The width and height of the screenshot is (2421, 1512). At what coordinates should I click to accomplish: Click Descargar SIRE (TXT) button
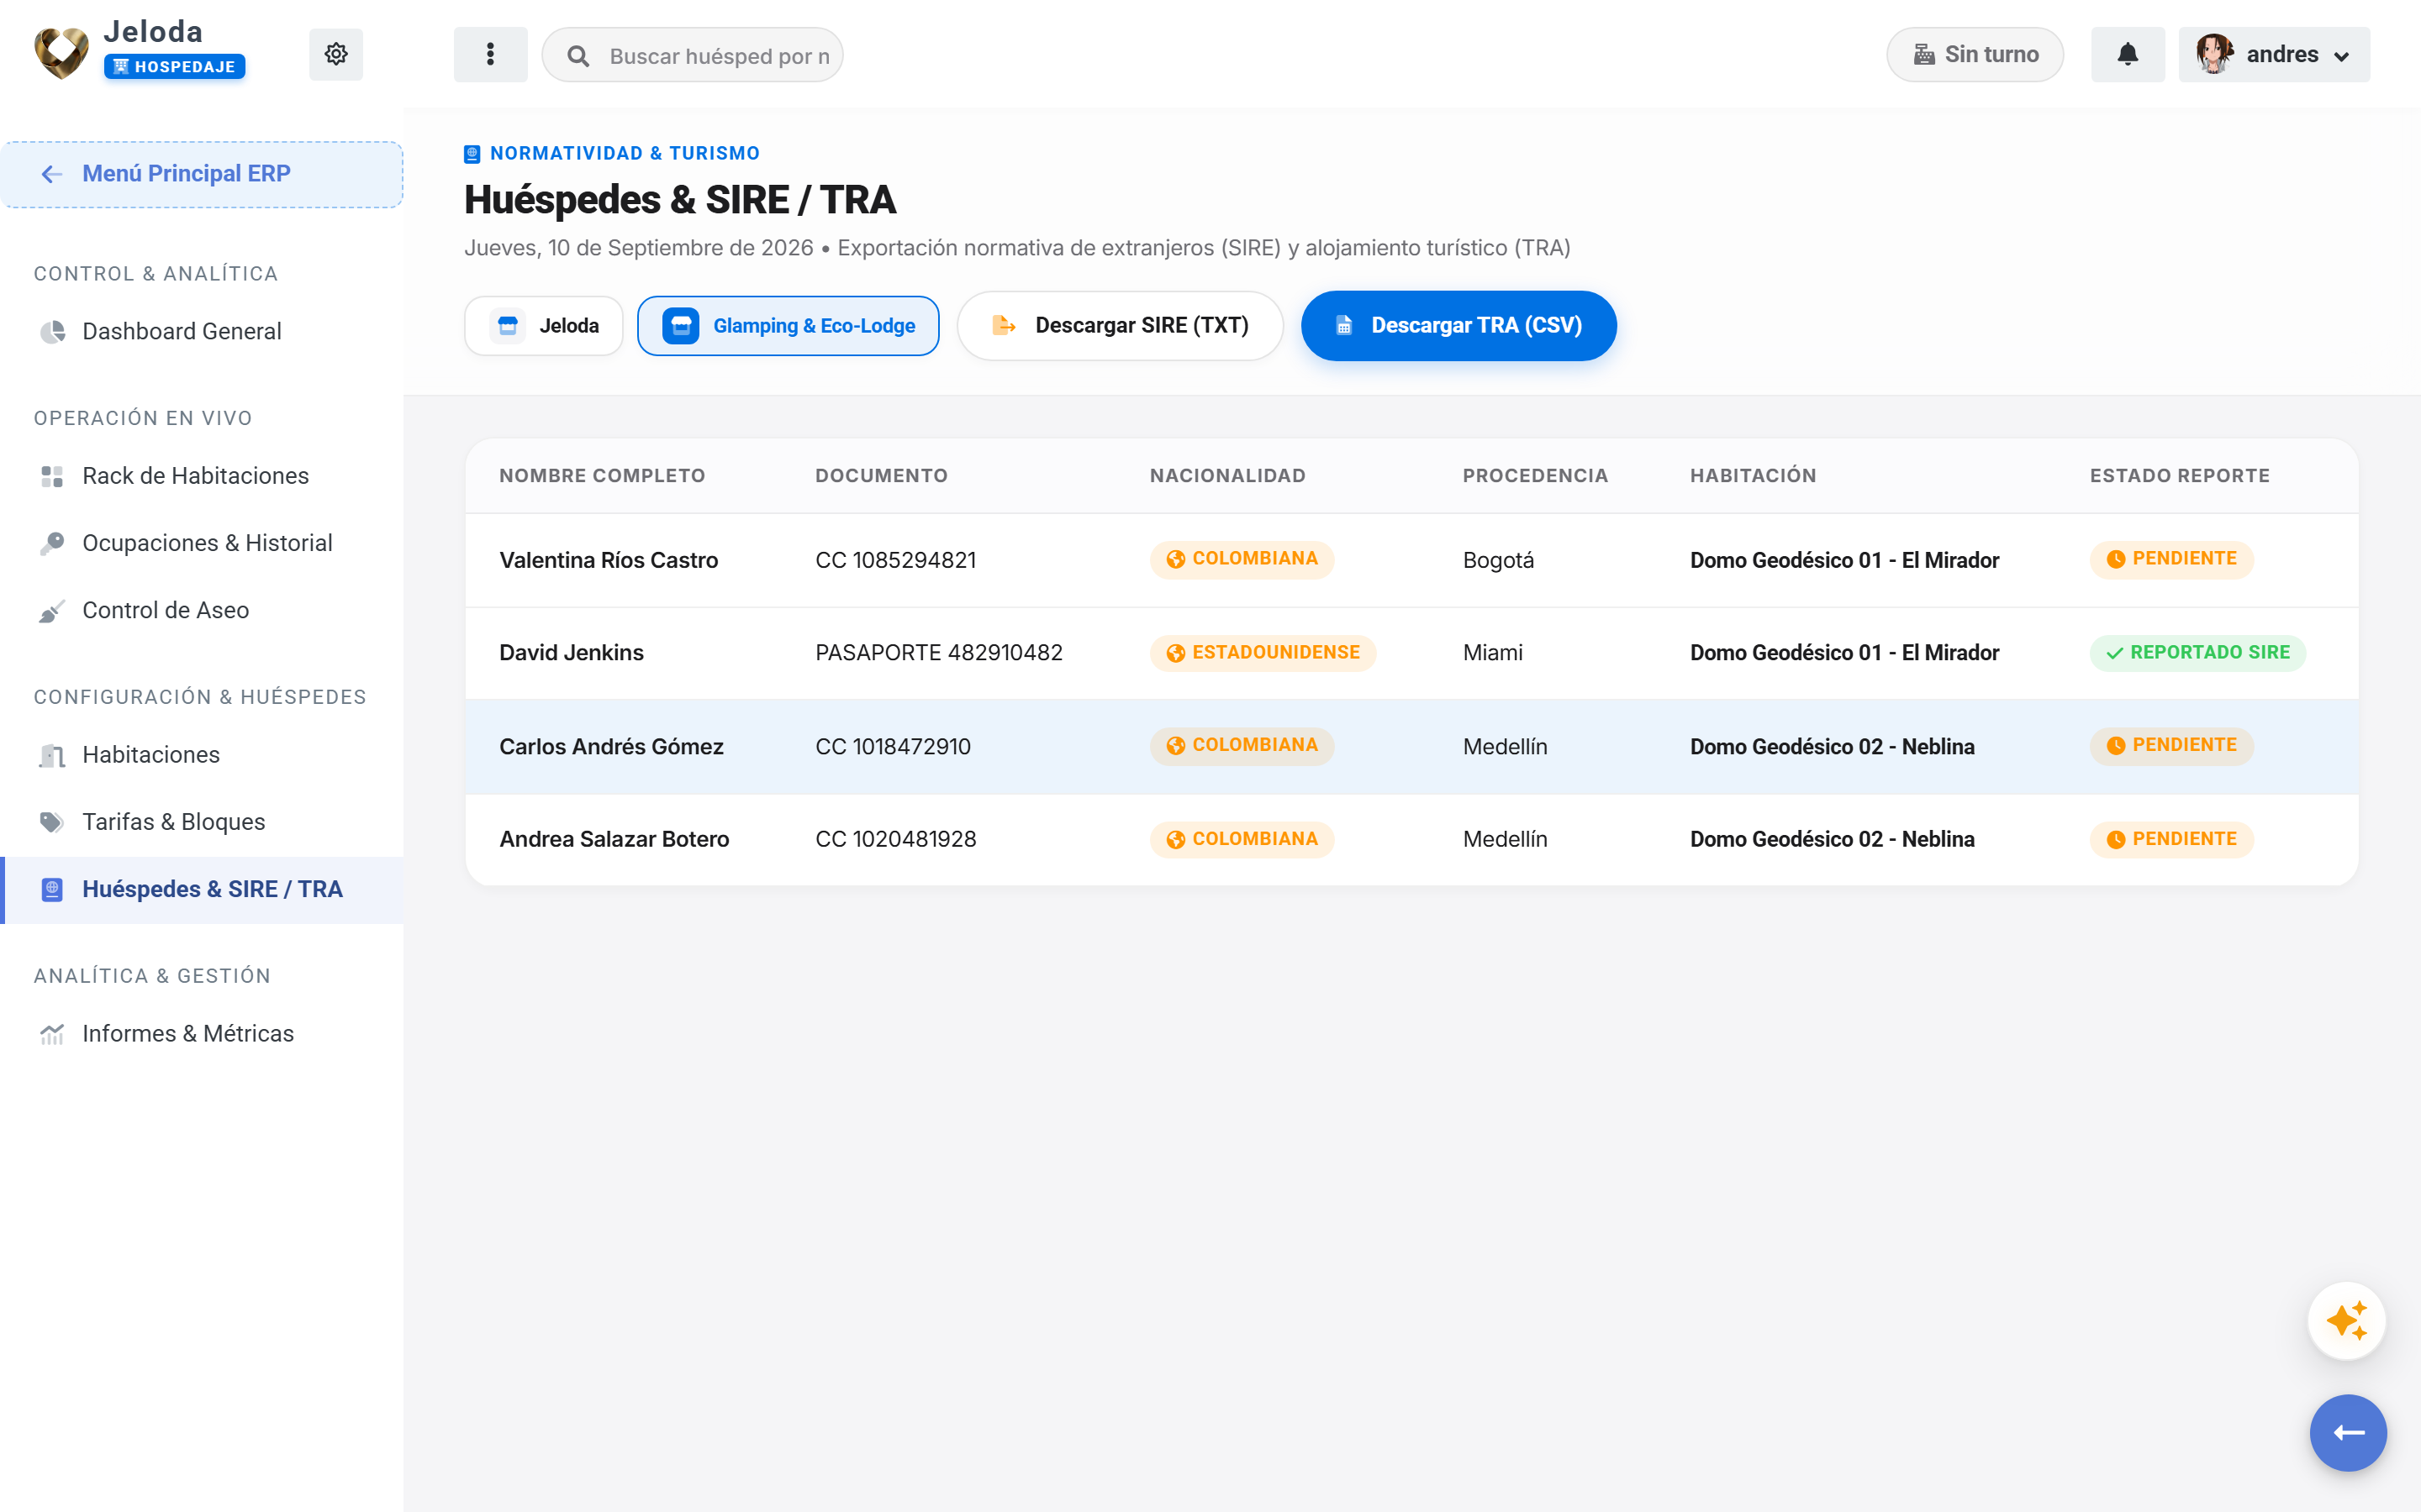tap(1120, 325)
